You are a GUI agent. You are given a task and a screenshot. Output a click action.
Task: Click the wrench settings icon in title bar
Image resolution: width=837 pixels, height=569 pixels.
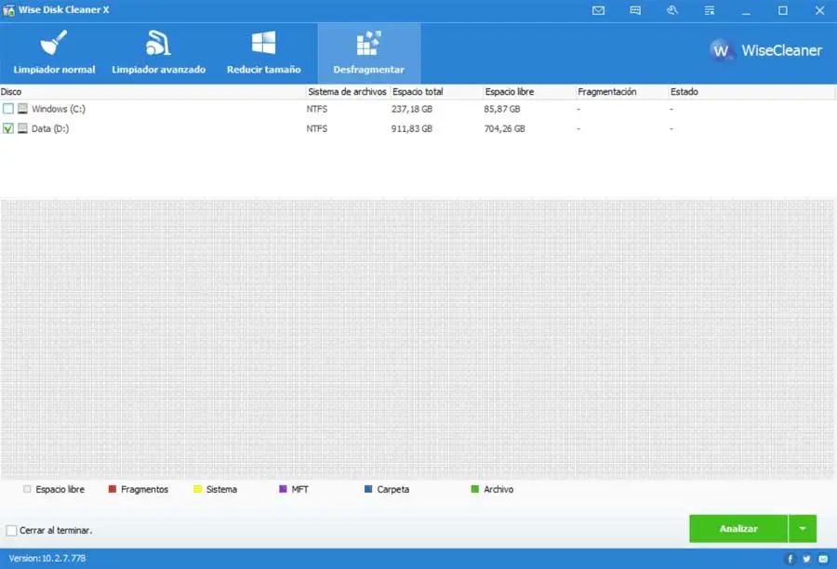672,10
